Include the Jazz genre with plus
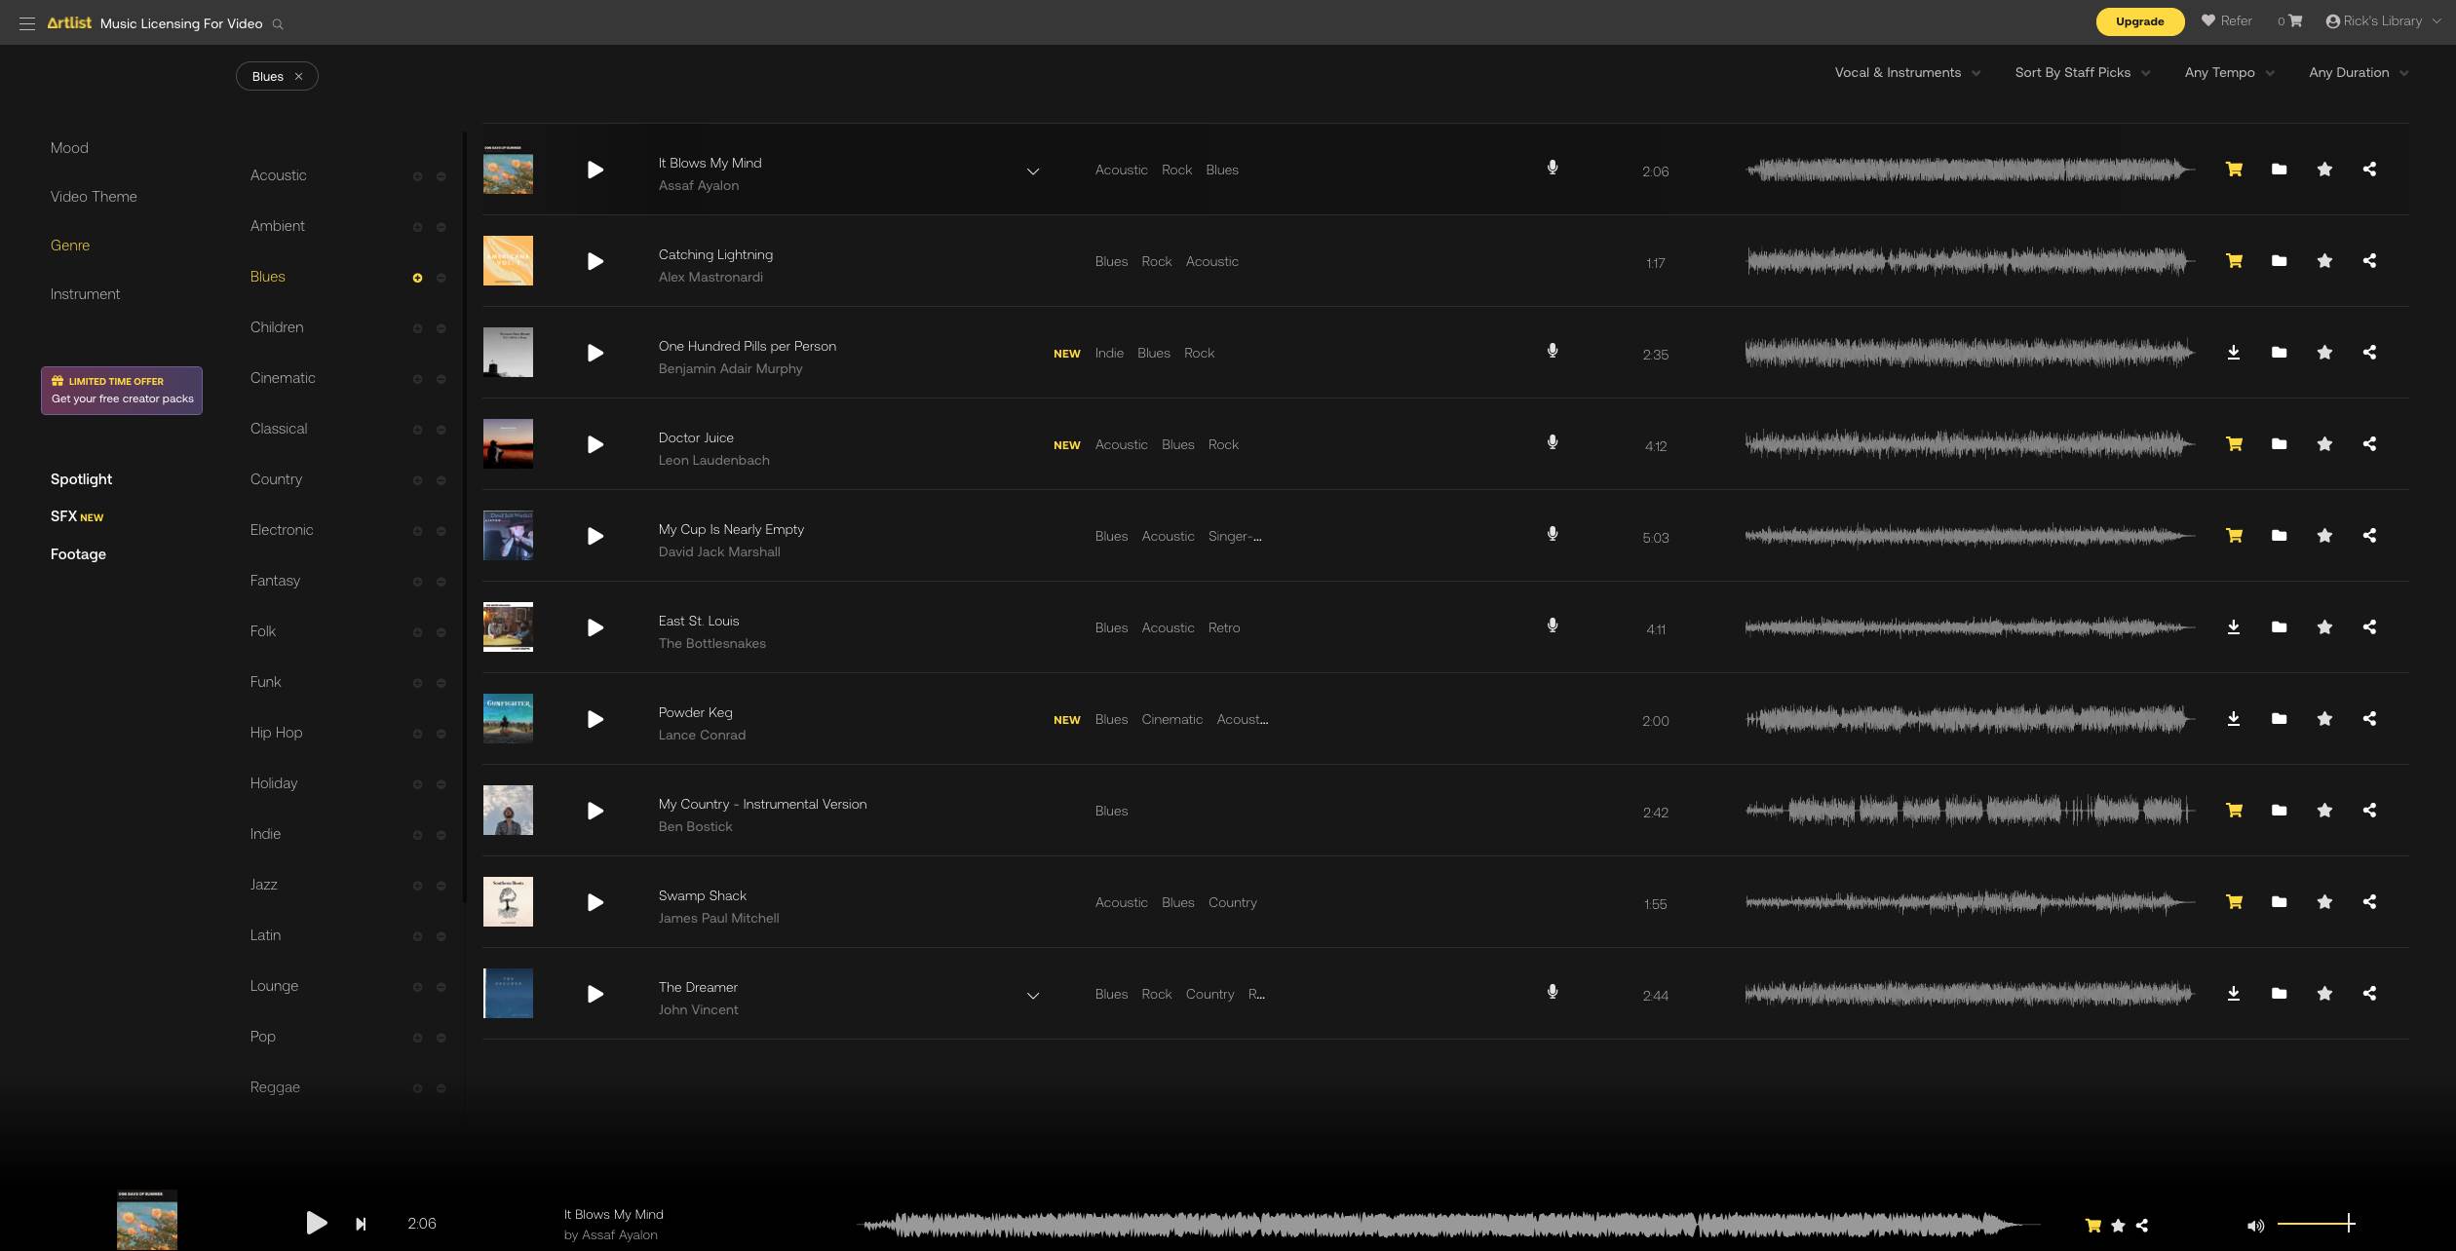The height and width of the screenshot is (1251, 2456). click(x=417, y=886)
